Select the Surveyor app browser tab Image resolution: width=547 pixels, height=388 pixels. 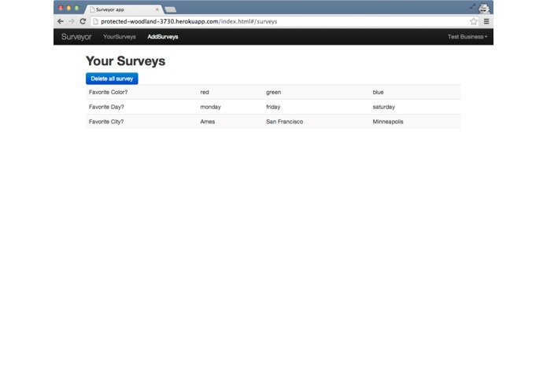point(124,9)
